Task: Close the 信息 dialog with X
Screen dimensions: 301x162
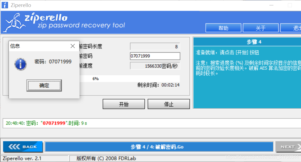Action: (x=73, y=46)
